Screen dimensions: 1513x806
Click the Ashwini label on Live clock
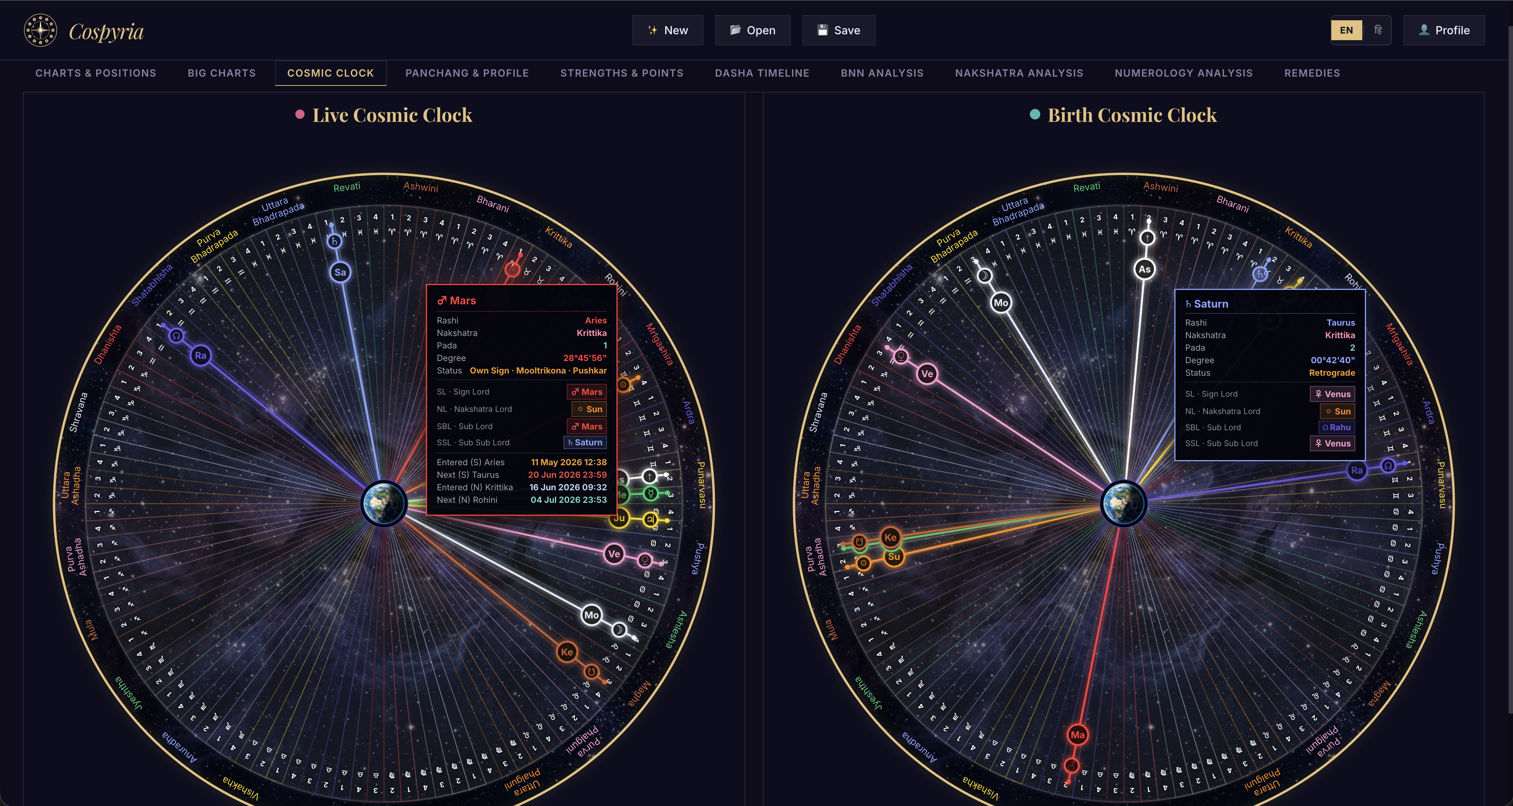[x=420, y=187]
